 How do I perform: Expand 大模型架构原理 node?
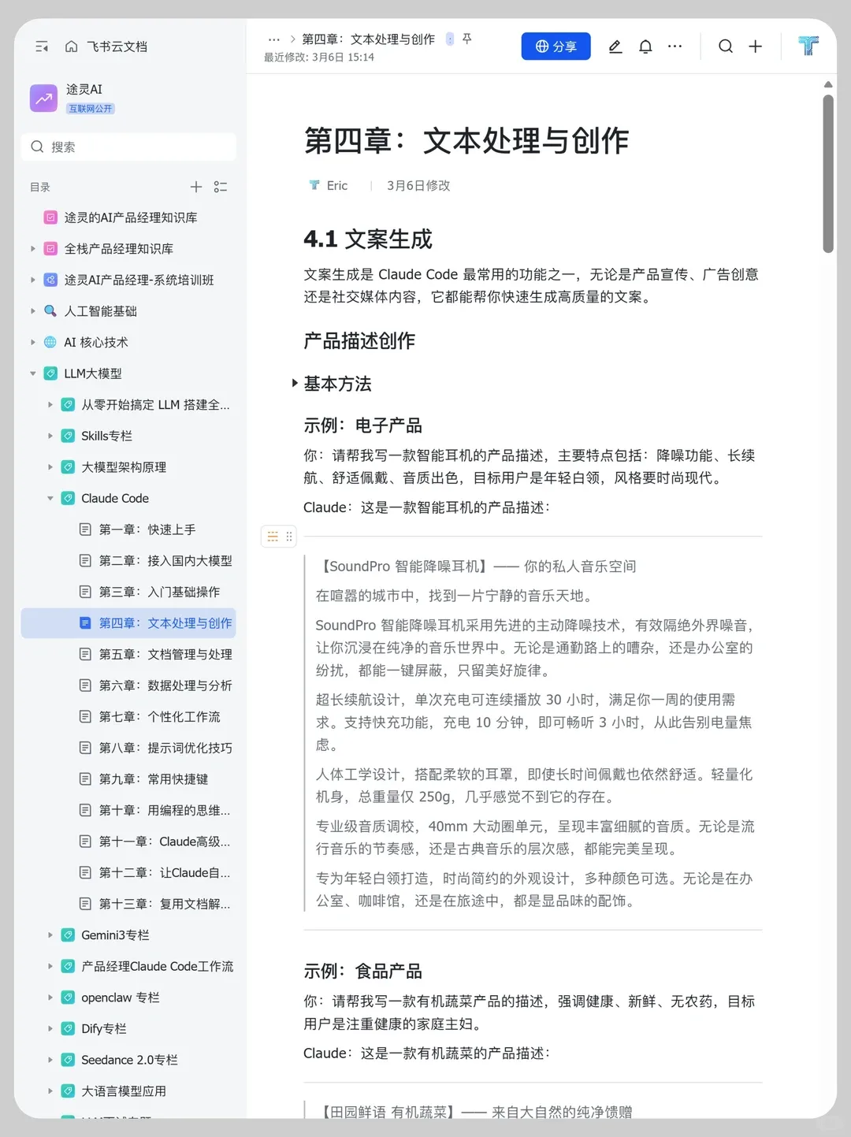50,467
